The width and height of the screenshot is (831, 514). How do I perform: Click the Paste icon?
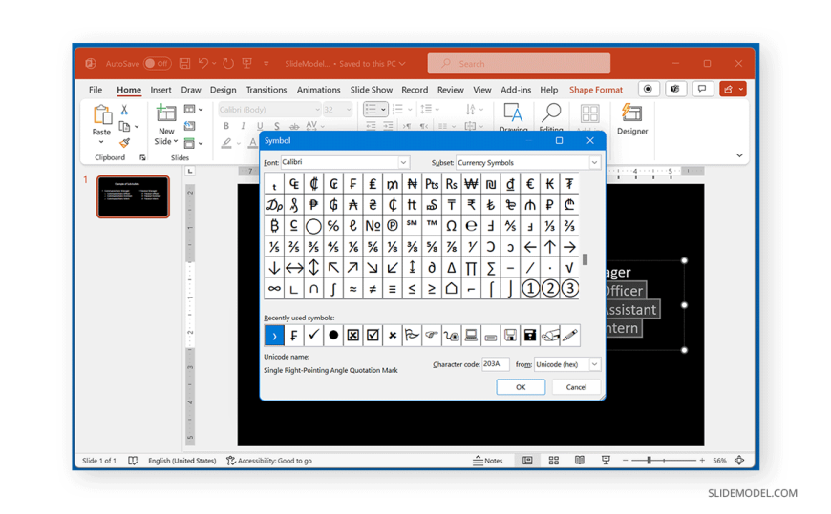point(102,114)
